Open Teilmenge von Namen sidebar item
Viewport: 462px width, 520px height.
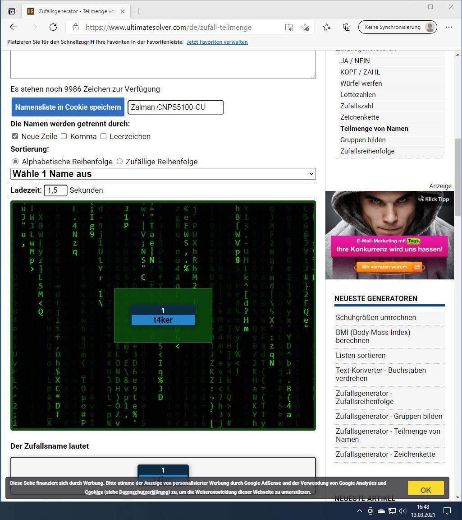(374, 129)
